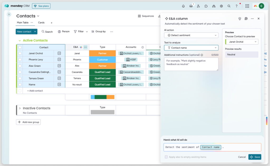Open the help question mark icon

(237, 6)
